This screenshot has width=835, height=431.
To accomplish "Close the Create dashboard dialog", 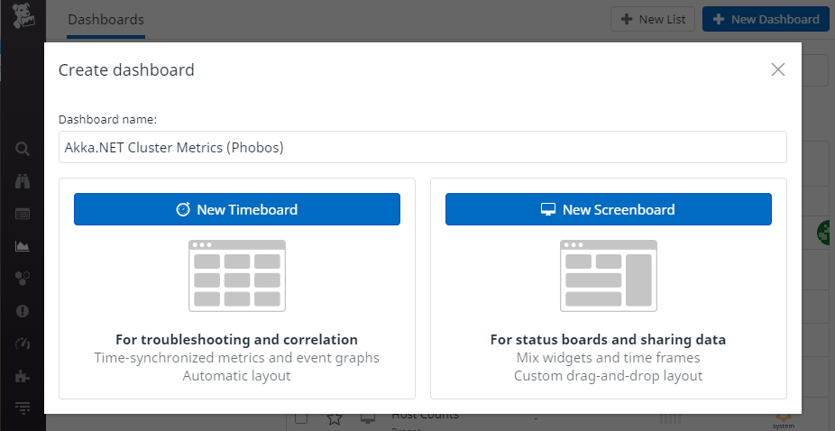I will click(778, 69).
